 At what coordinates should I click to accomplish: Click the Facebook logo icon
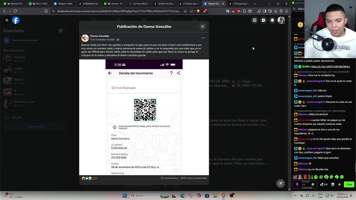[x=16, y=20]
